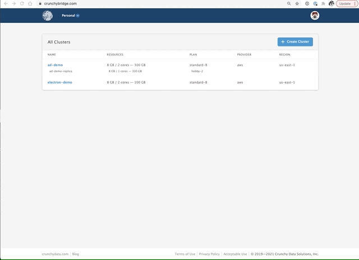The width and height of the screenshot is (359, 260).
Task: Open the crunchydata.com footer link
Action: pos(55,254)
